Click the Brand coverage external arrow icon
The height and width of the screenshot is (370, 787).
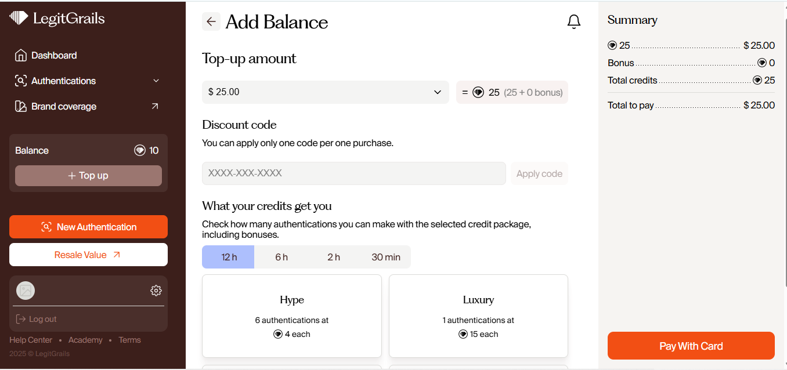click(x=155, y=107)
